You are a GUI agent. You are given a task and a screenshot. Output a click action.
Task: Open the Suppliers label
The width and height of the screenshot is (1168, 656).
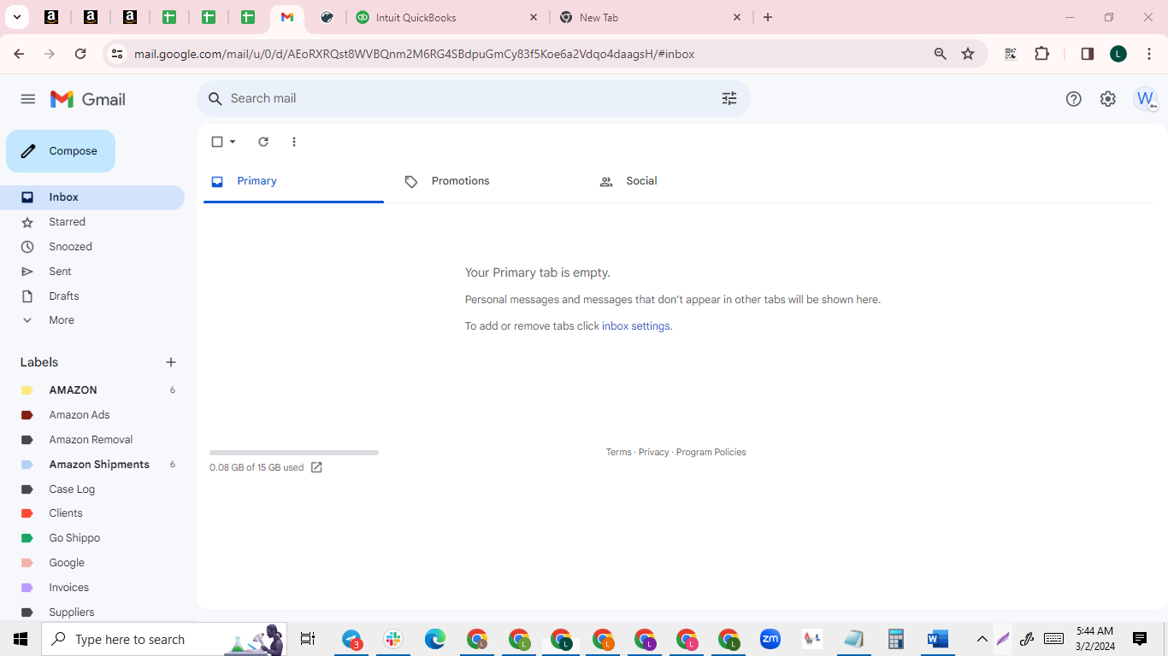(x=92, y=612)
